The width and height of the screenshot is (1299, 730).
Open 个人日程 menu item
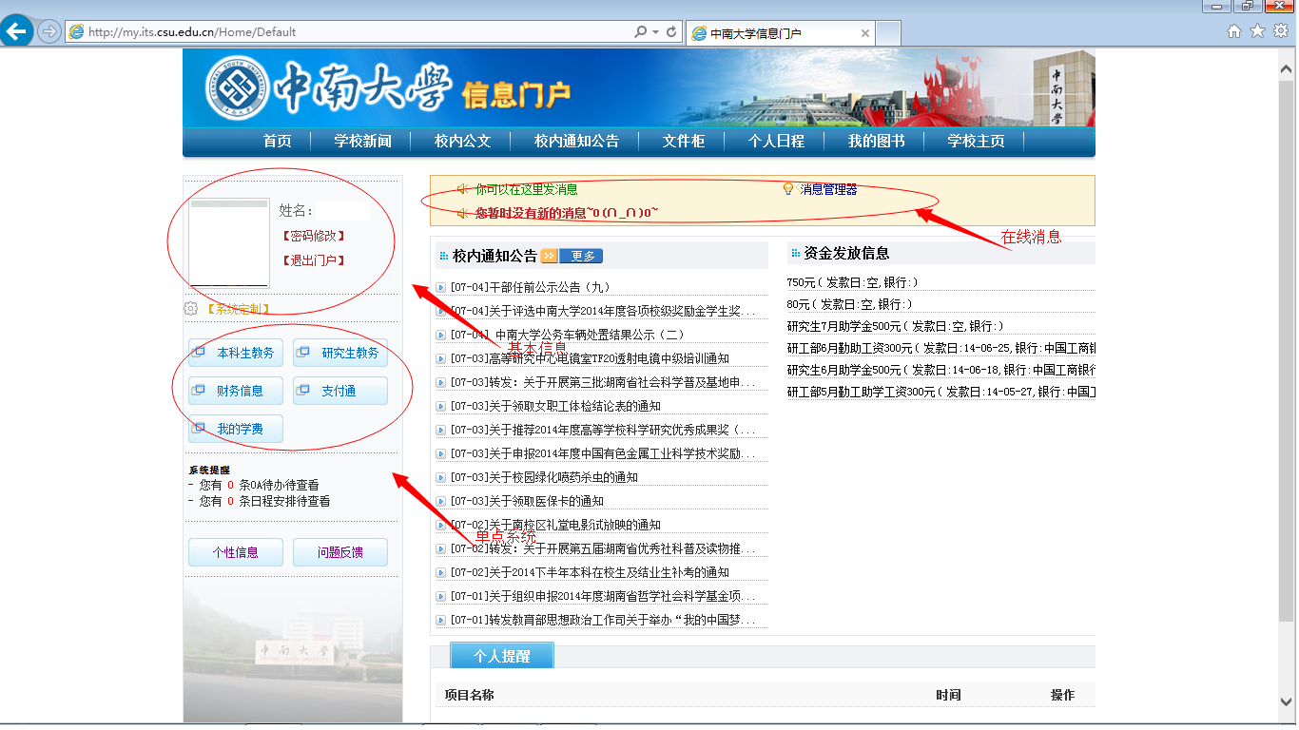[776, 141]
